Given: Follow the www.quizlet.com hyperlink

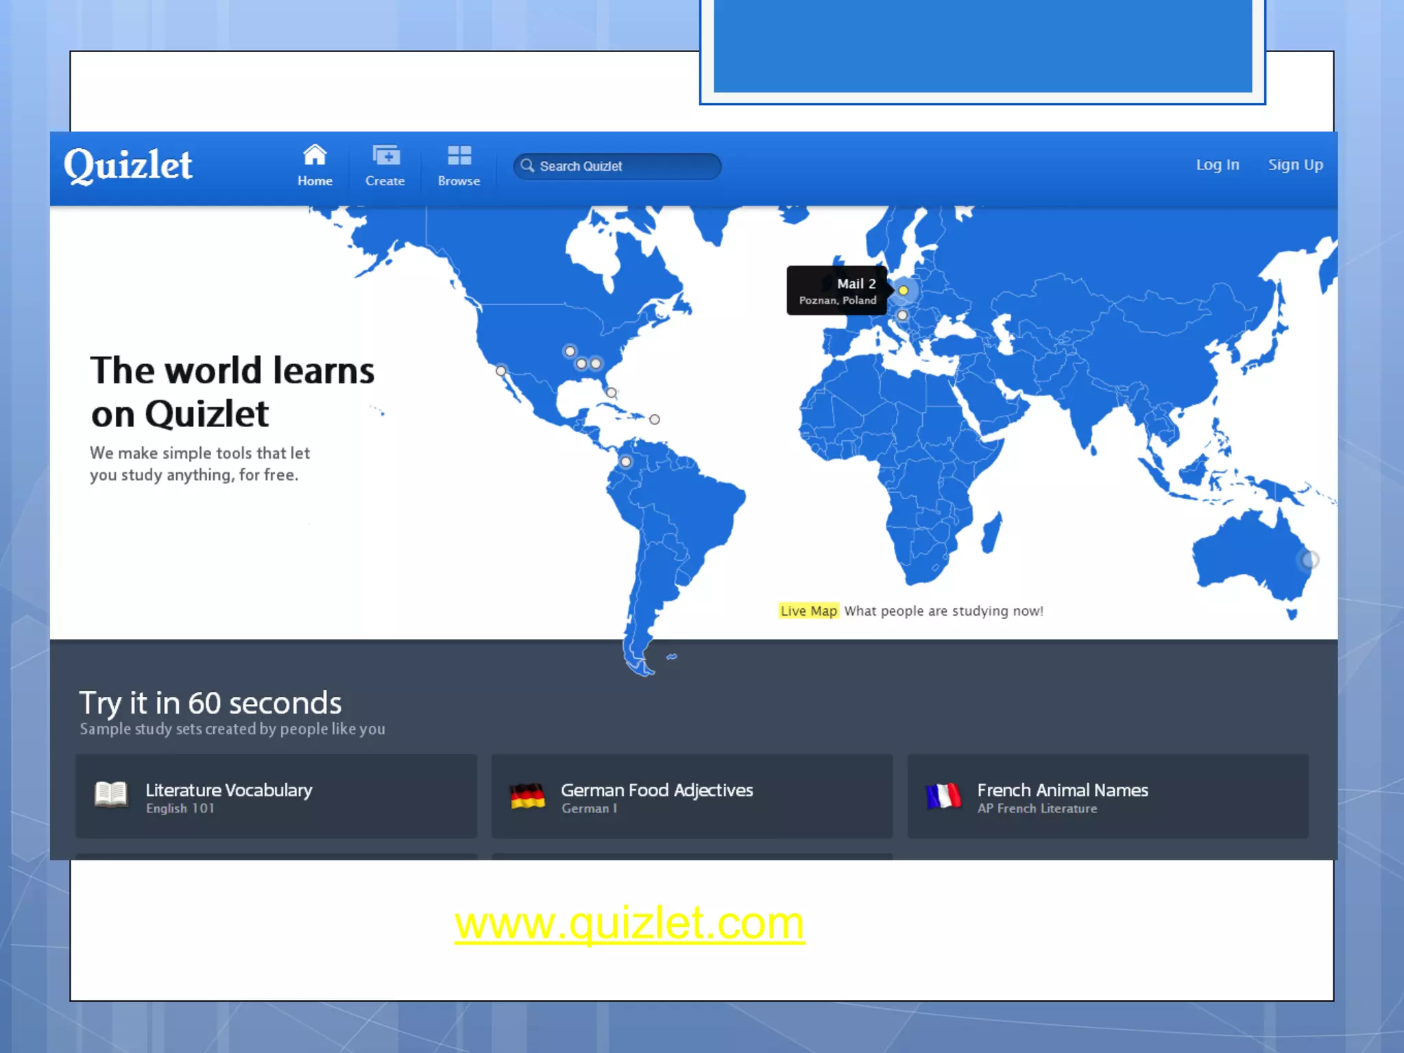Looking at the screenshot, I should 629,923.
